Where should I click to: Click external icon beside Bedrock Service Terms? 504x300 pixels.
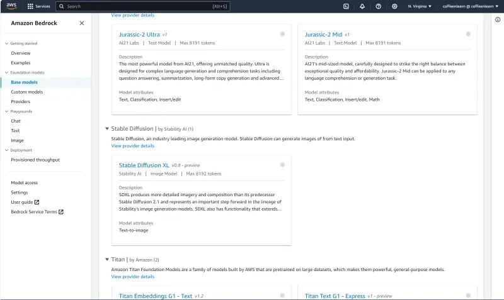click(x=60, y=212)
